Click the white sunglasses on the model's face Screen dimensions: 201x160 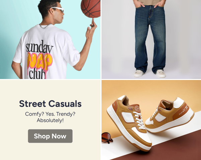(57, 10)
